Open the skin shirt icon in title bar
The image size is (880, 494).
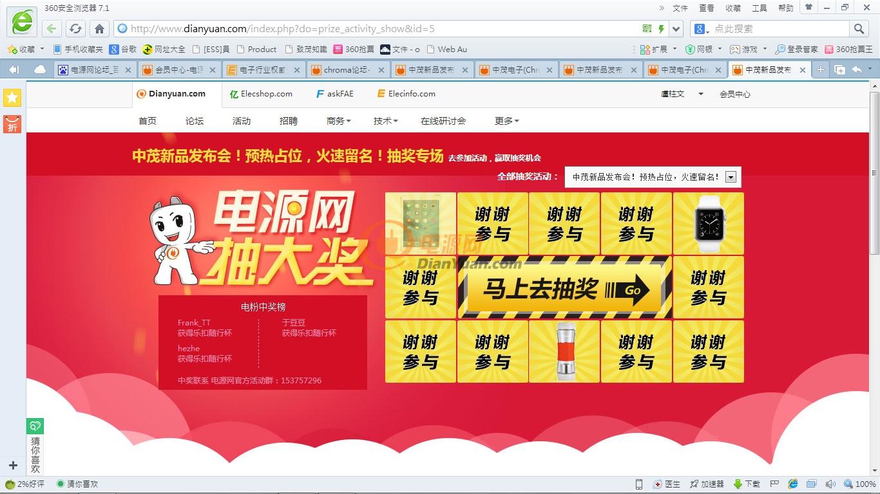(808, 8)
